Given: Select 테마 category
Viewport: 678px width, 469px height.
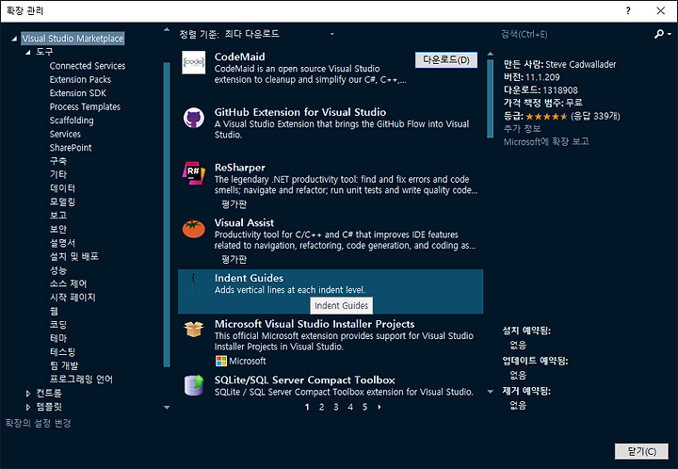Looking at the screenshot, I should pyautogui.click(x=58, y=338).
